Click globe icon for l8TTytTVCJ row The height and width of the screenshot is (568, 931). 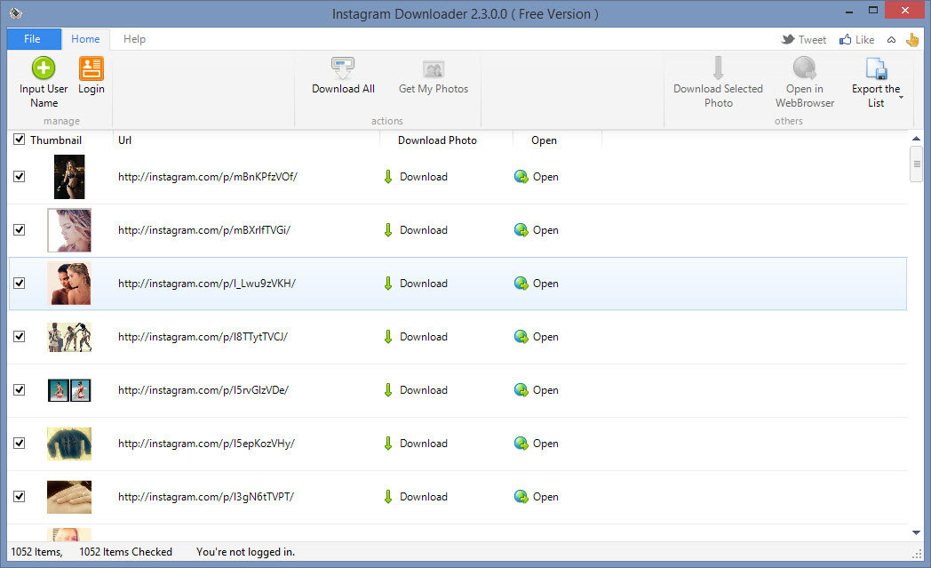(521, 337)
